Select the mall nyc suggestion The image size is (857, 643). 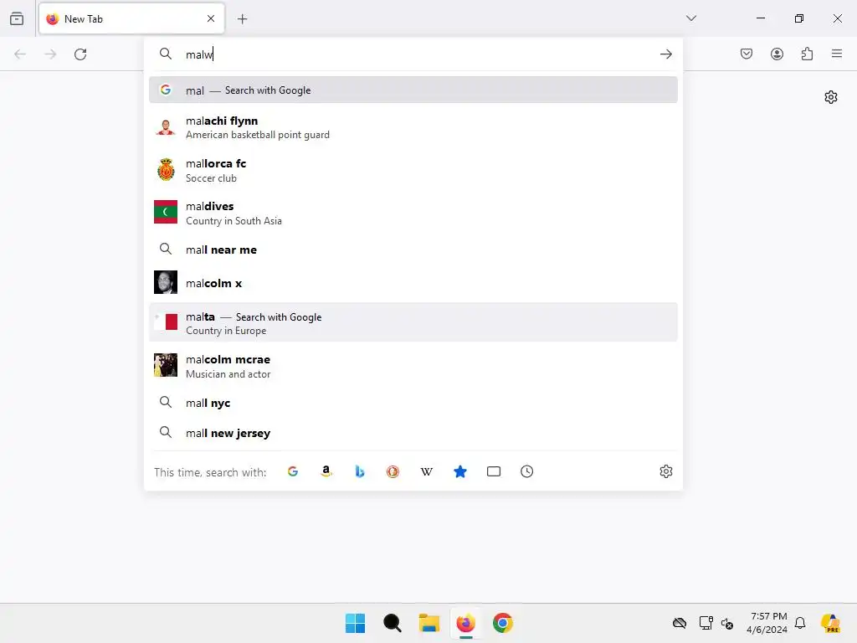click(413, 403)
